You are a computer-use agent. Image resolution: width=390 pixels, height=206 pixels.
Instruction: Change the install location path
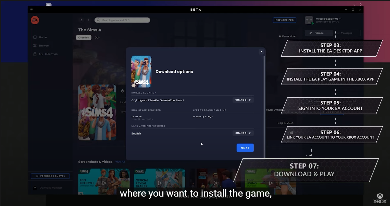tap(243, 100)
